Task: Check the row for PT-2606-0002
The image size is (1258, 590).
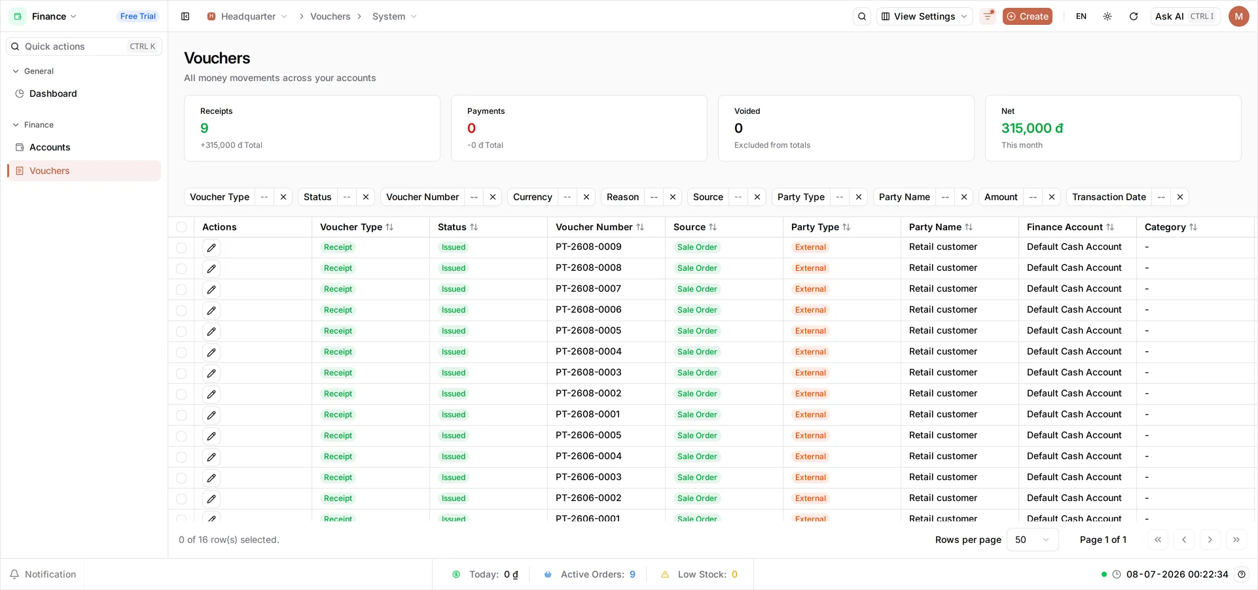Action: [x=181, y=499]
